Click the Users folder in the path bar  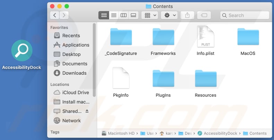coord(147,133)
